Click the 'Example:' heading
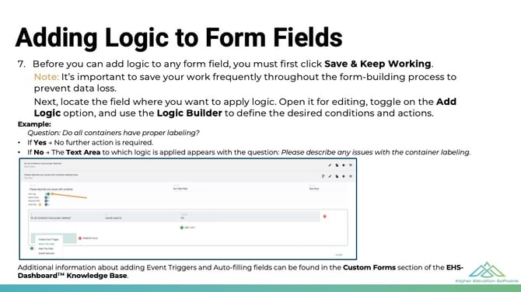The image size is (521, 292). [x=34, y=124]
